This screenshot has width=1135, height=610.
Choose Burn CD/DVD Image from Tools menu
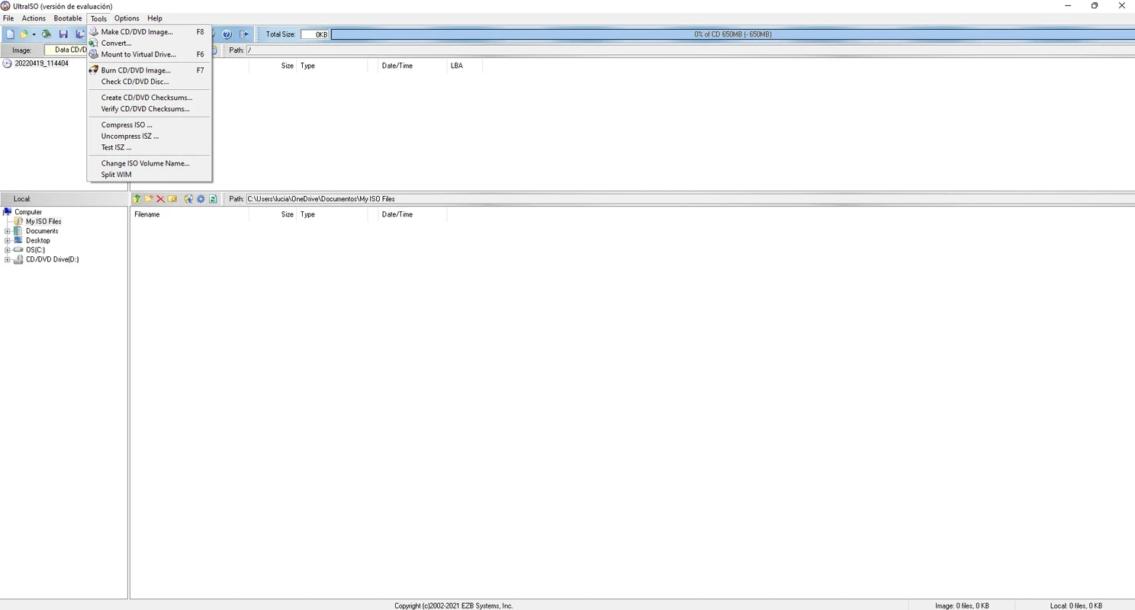point(136,70)
